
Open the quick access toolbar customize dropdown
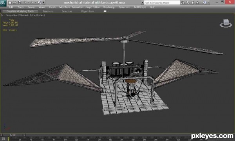click(x=43, y=2)
